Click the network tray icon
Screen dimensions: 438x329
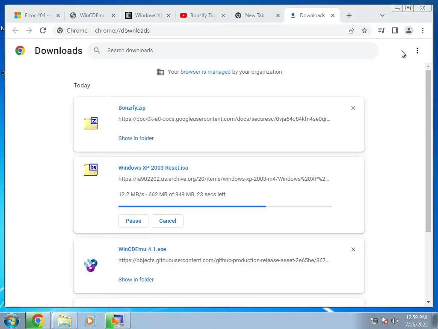tap(374, 321)
